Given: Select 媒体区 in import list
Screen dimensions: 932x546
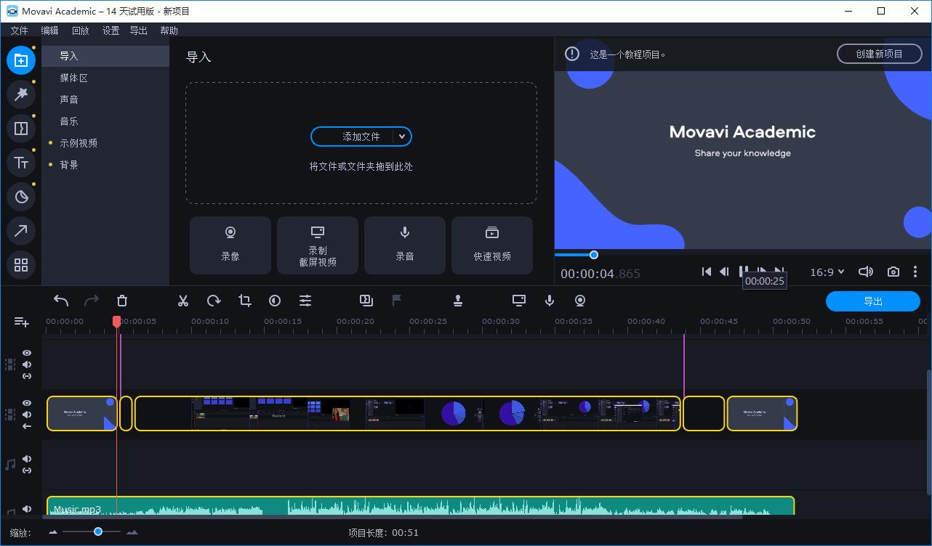Looking at the screenshot, I should tap(105, 78).
